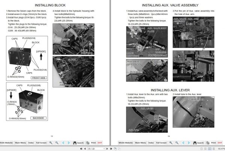The height and width of the screenshot is (151, 225).
Task: Click Main Menu on right page toolbar
Action: tap(141, 143)
